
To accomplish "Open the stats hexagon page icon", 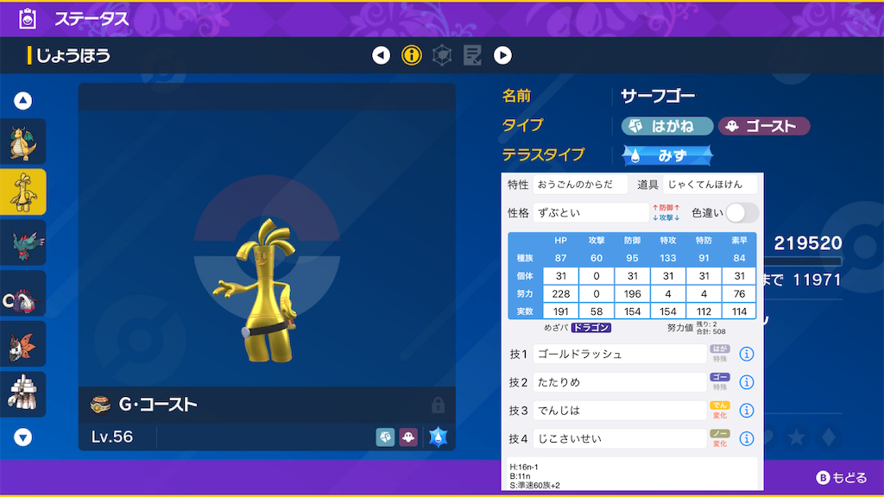I will [442, 55].
